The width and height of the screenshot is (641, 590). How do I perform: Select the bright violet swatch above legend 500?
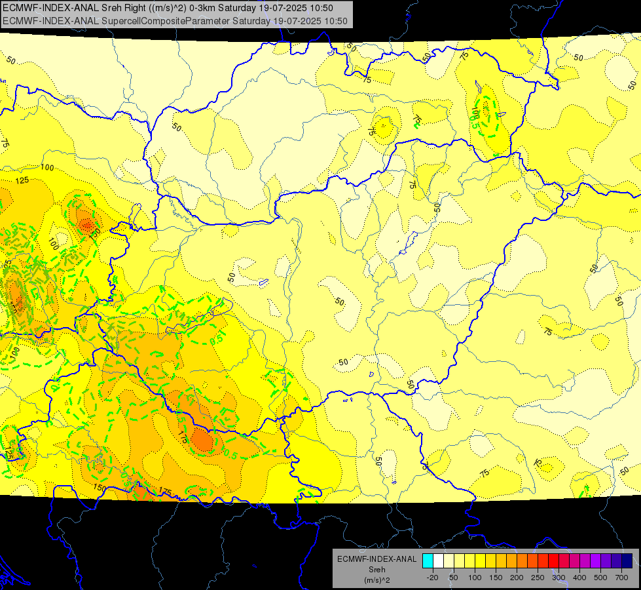click(596, 560)
